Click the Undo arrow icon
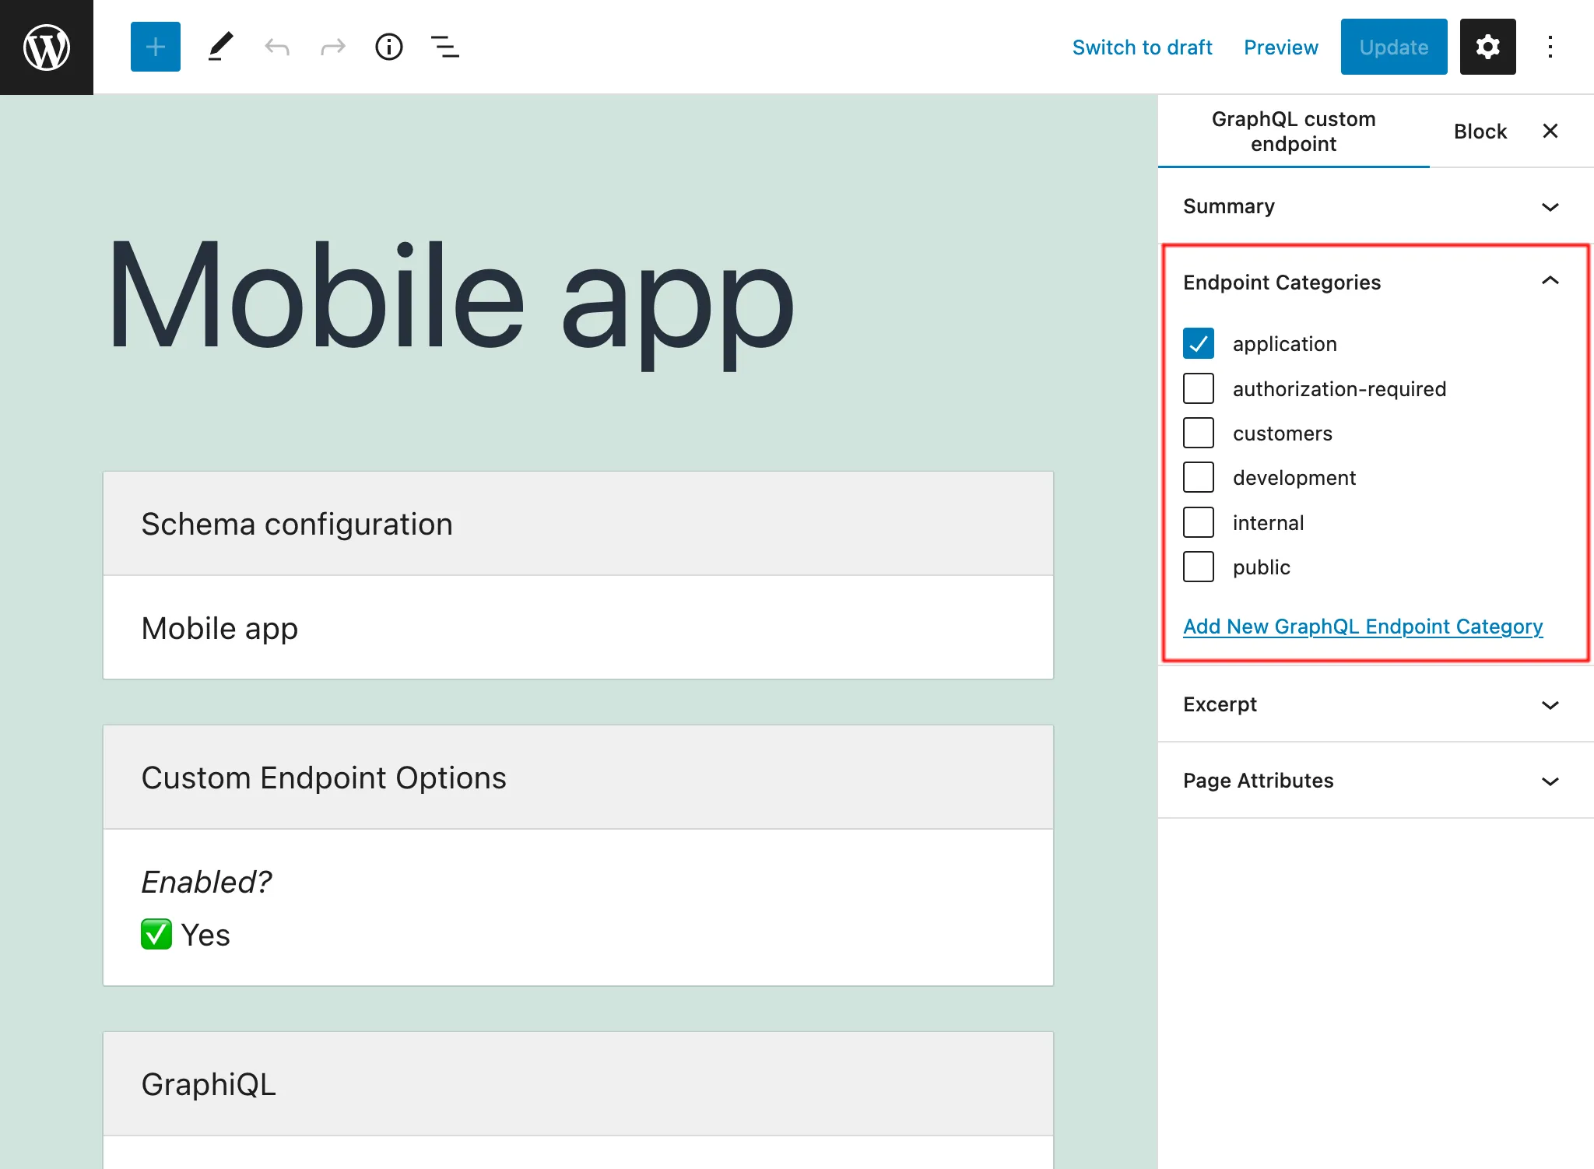Viewport: 1594px width, 1169px height. [277, 47]
